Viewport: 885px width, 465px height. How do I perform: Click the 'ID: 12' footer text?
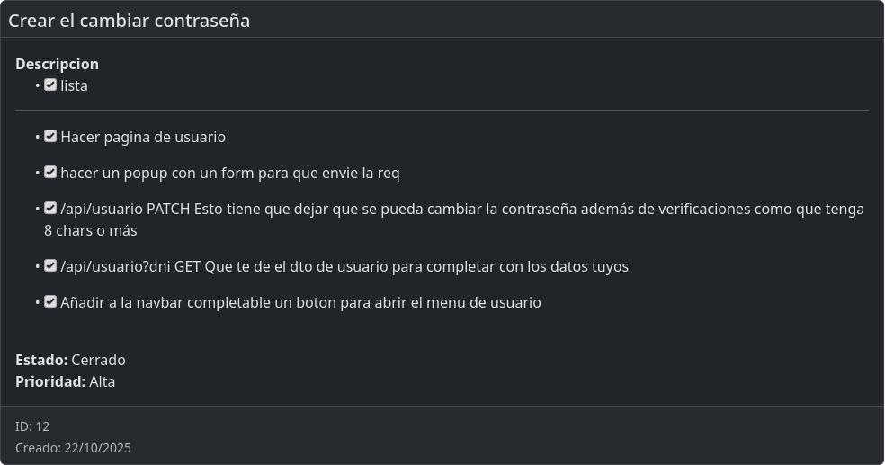click(x=32, y=426)
